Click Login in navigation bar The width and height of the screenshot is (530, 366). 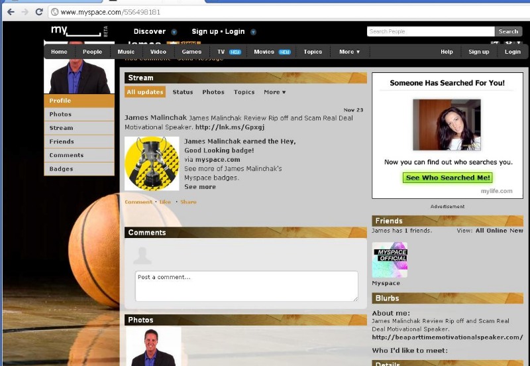tap(512, 52)
